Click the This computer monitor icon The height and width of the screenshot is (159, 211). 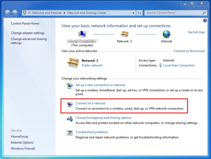(x=82, y=35)
